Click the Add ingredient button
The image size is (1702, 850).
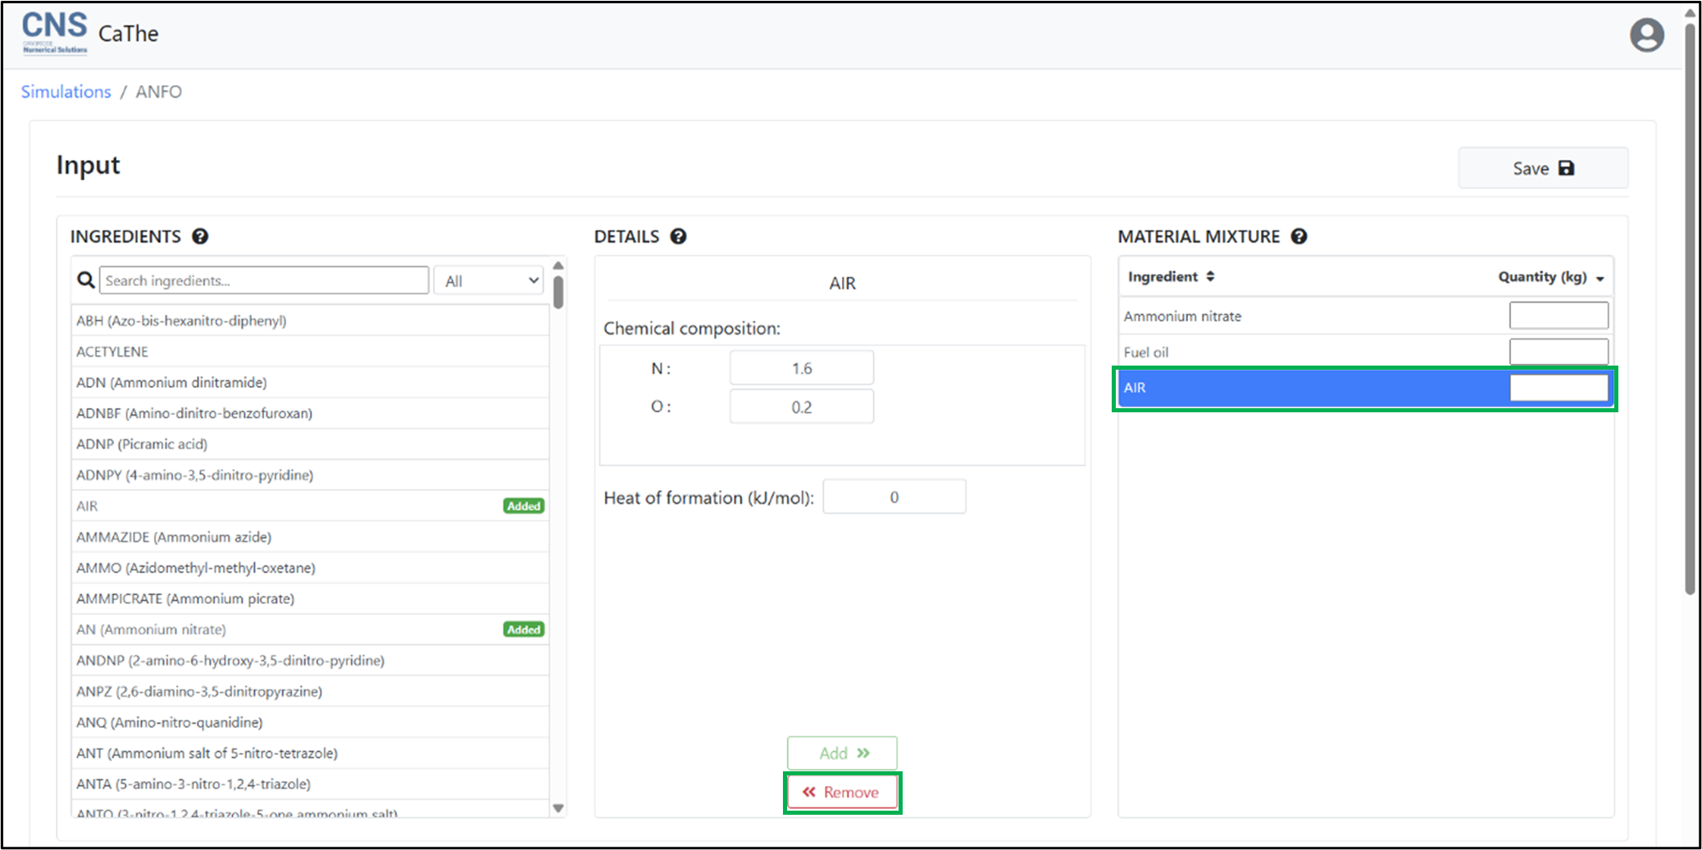pyautogui.click(x=842, y=753)
